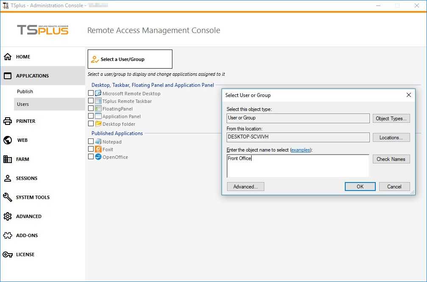
Task: Open the Printer section icon
Action: (x=8, y=121)
